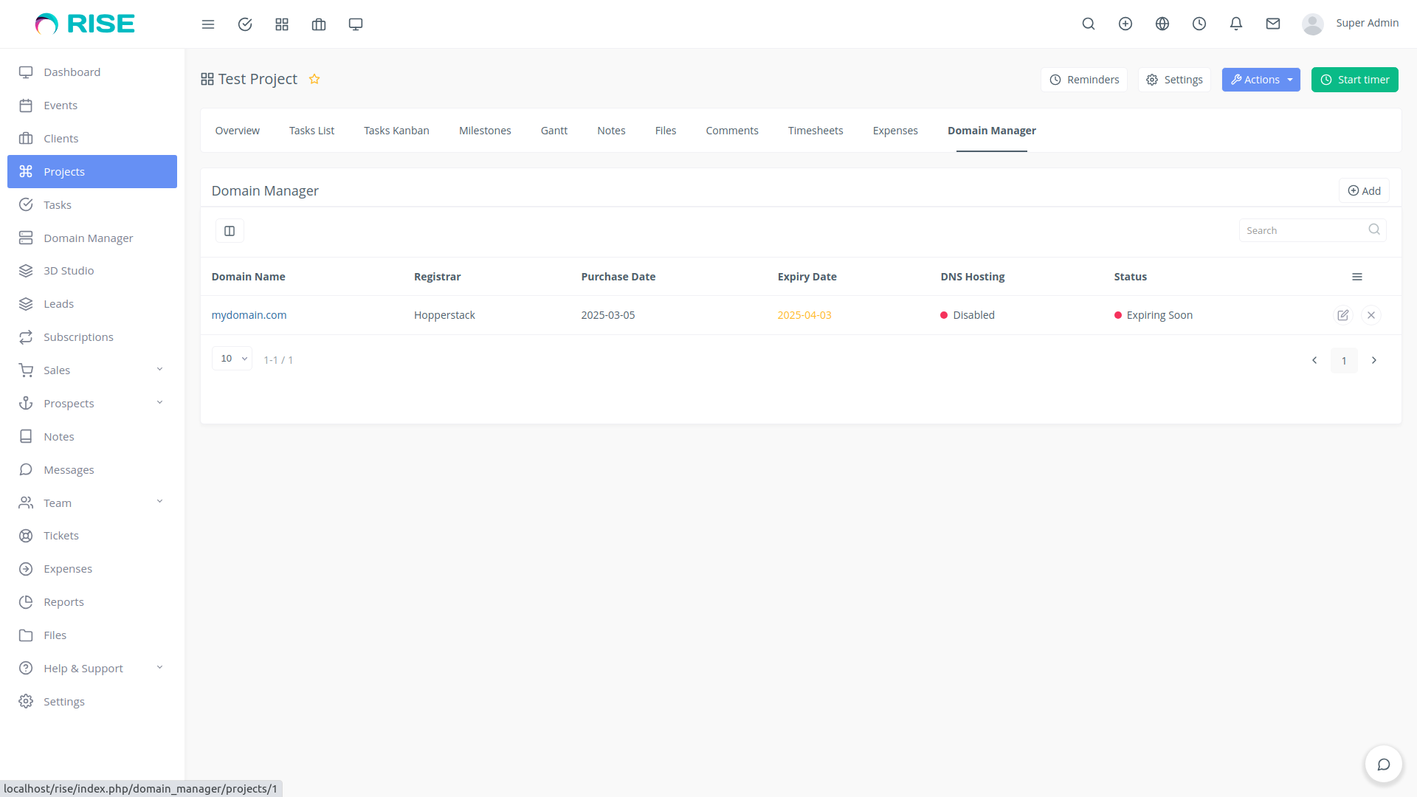Click the quick-add plus icon in top bar
The width and height of the screenshot is (1417, 797).
pyautogui.click(x=1125, y=24)
